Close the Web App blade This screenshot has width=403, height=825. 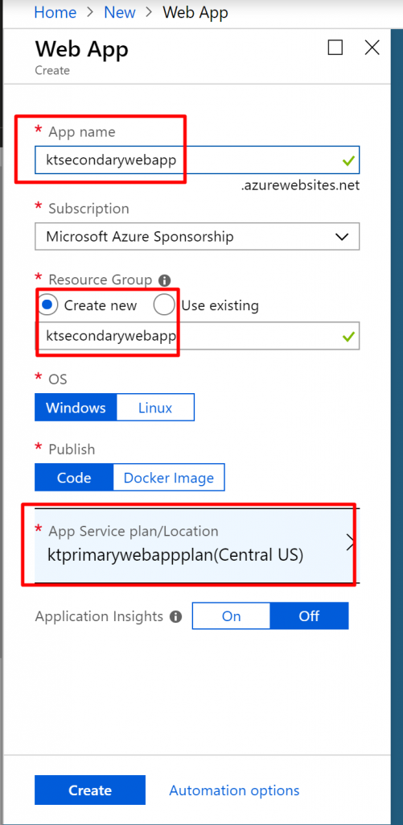[372, 48]
